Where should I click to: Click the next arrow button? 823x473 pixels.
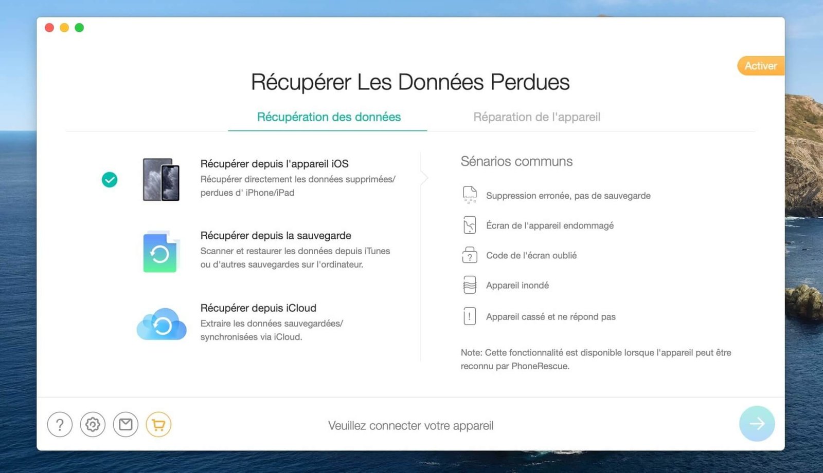point(757,424)
